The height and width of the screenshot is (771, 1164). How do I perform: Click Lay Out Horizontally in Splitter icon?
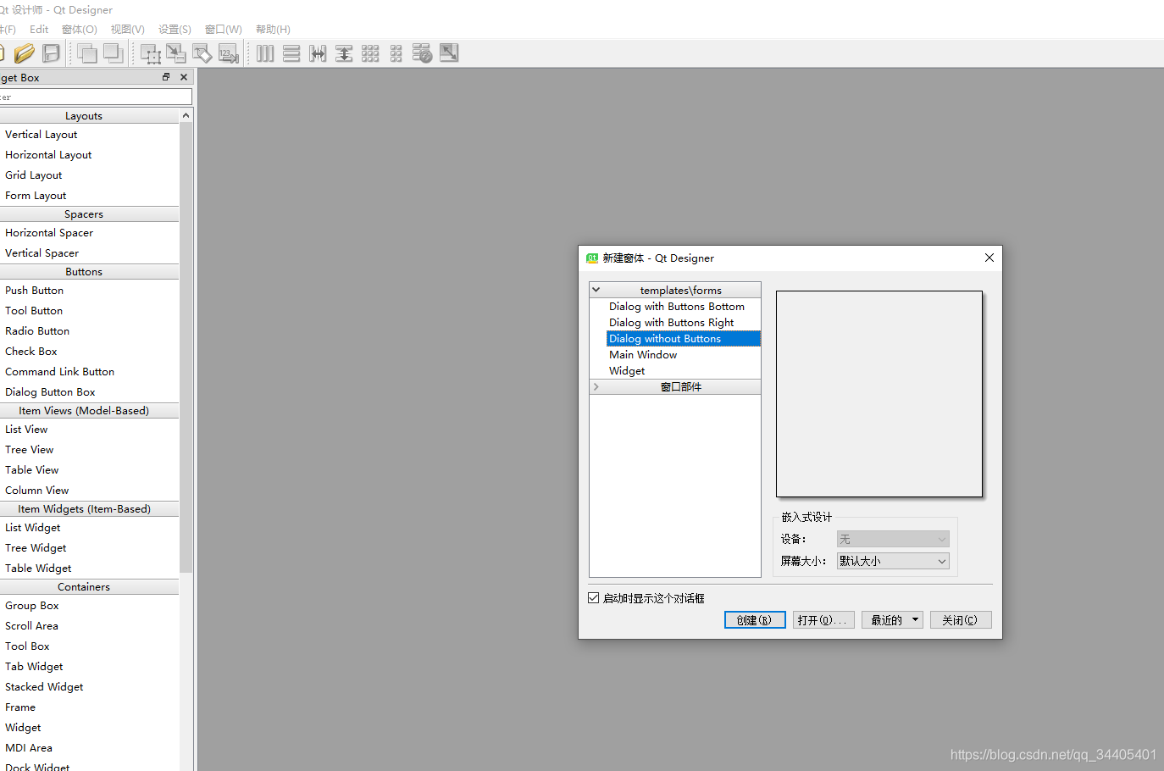(318, 53)
